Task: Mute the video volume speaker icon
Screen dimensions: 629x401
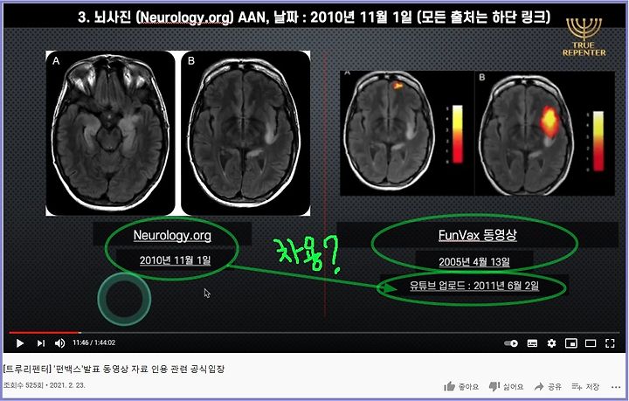Action: pos(59,343)
